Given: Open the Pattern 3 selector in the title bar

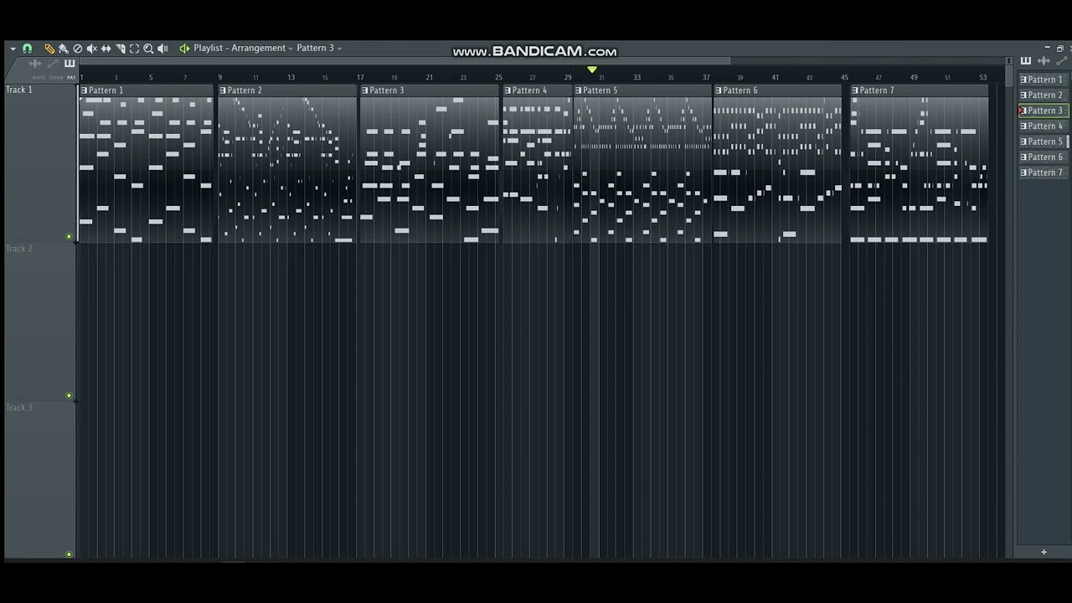Looking at the screenshot, I should (319, 49).
